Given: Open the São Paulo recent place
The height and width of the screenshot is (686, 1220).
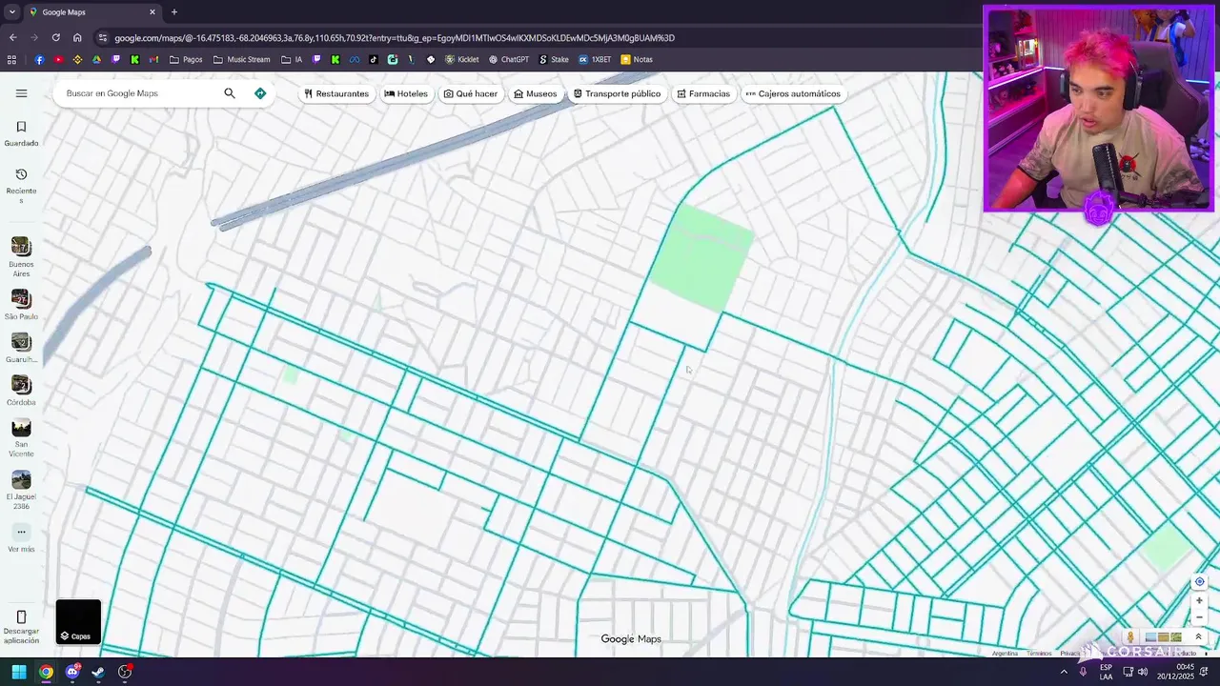Looking at the screenshot, I should click(x=21, y=305).
